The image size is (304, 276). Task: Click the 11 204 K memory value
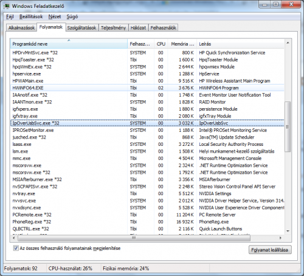click(185, 215)
